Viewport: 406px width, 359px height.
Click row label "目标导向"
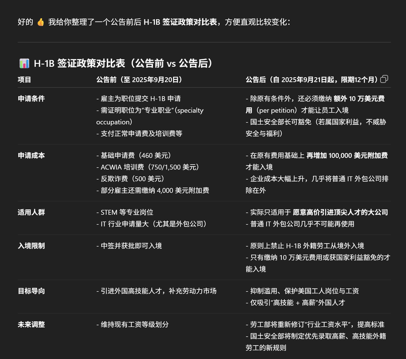point(31,291)
